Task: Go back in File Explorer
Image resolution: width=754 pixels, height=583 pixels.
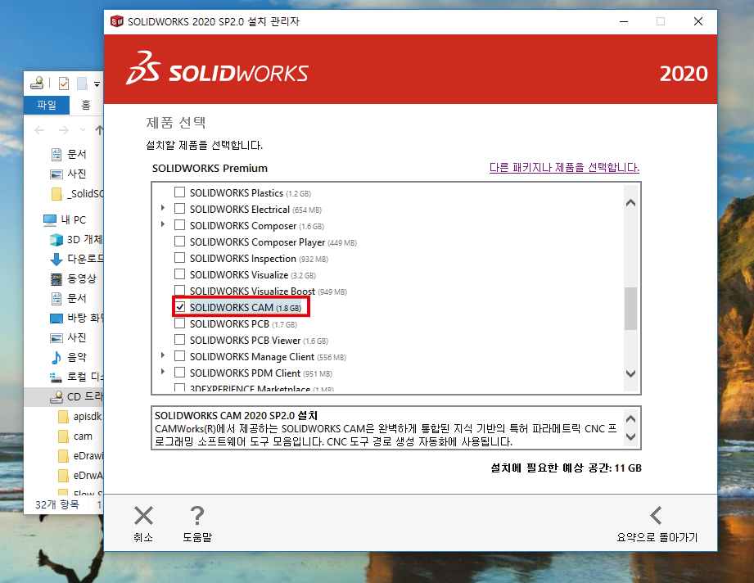Action: point(39,130)
